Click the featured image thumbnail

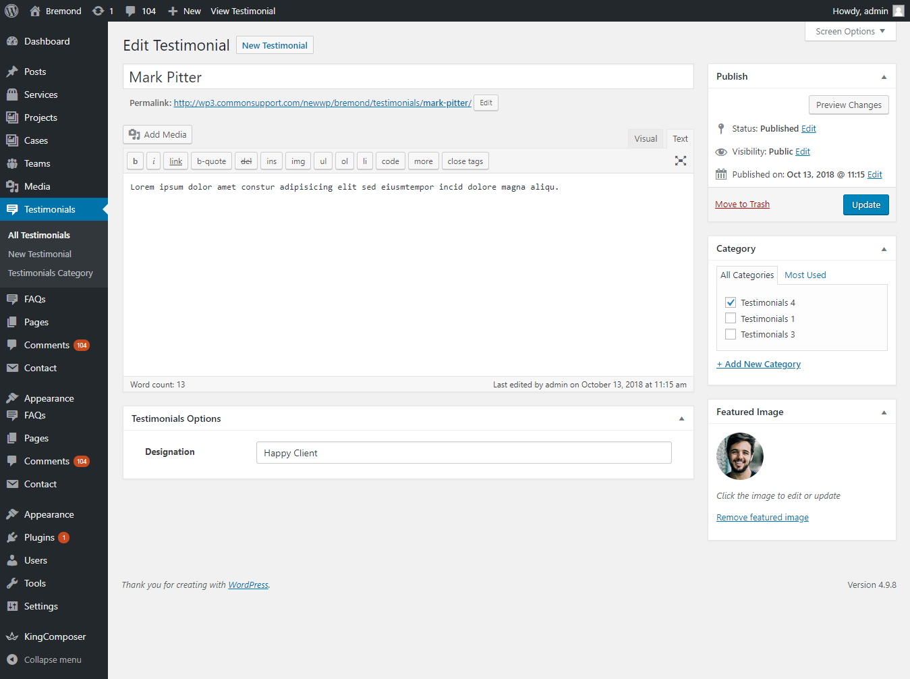click(740, 456)
